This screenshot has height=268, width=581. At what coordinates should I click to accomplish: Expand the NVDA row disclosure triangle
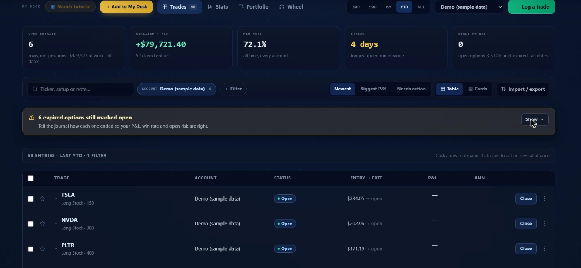[56, 224]
